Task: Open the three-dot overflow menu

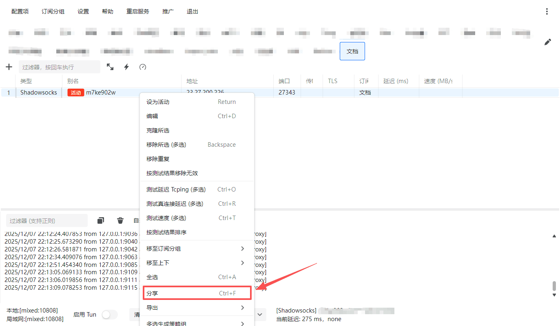Action: pos(547,11)
